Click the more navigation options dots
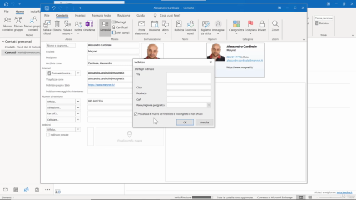The image size is (356, 200). pos(47,189)
